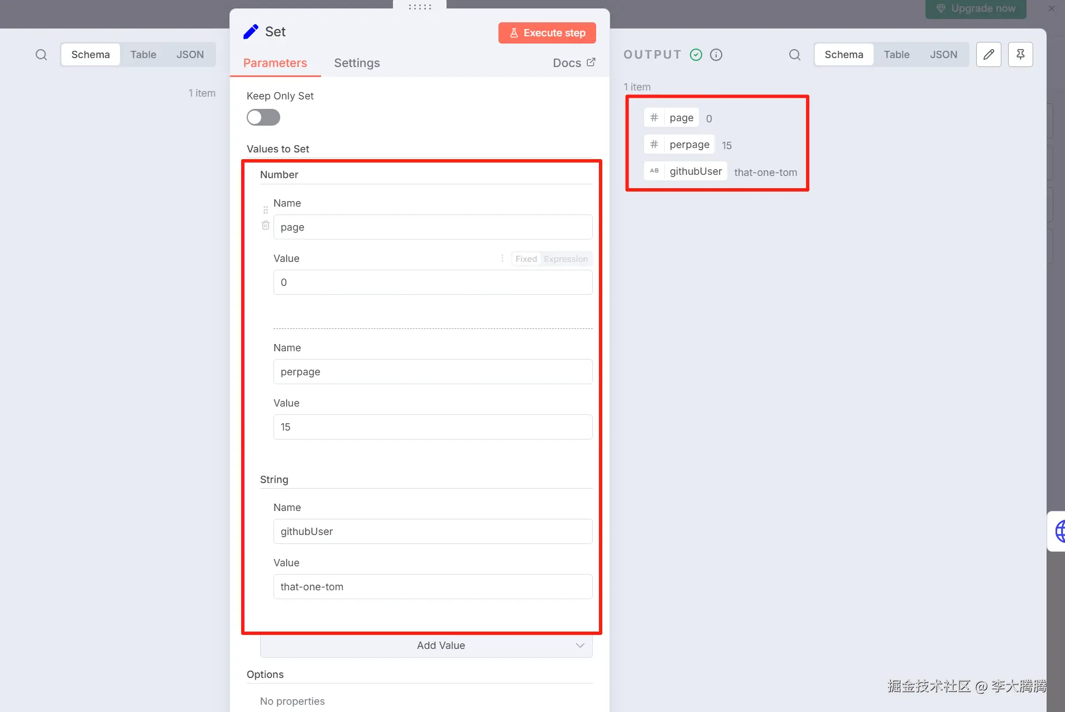Pin the output data
The width and height of the screenshot is (1065, 712).
(1020, 55)
